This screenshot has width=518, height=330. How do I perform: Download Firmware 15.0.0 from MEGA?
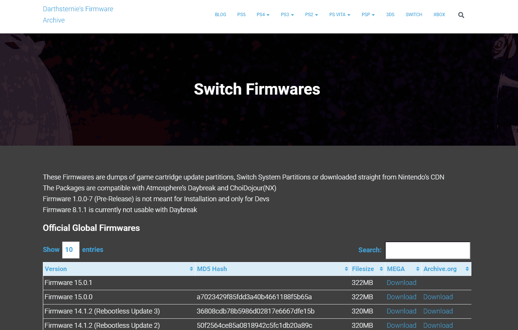coord(401,297)
